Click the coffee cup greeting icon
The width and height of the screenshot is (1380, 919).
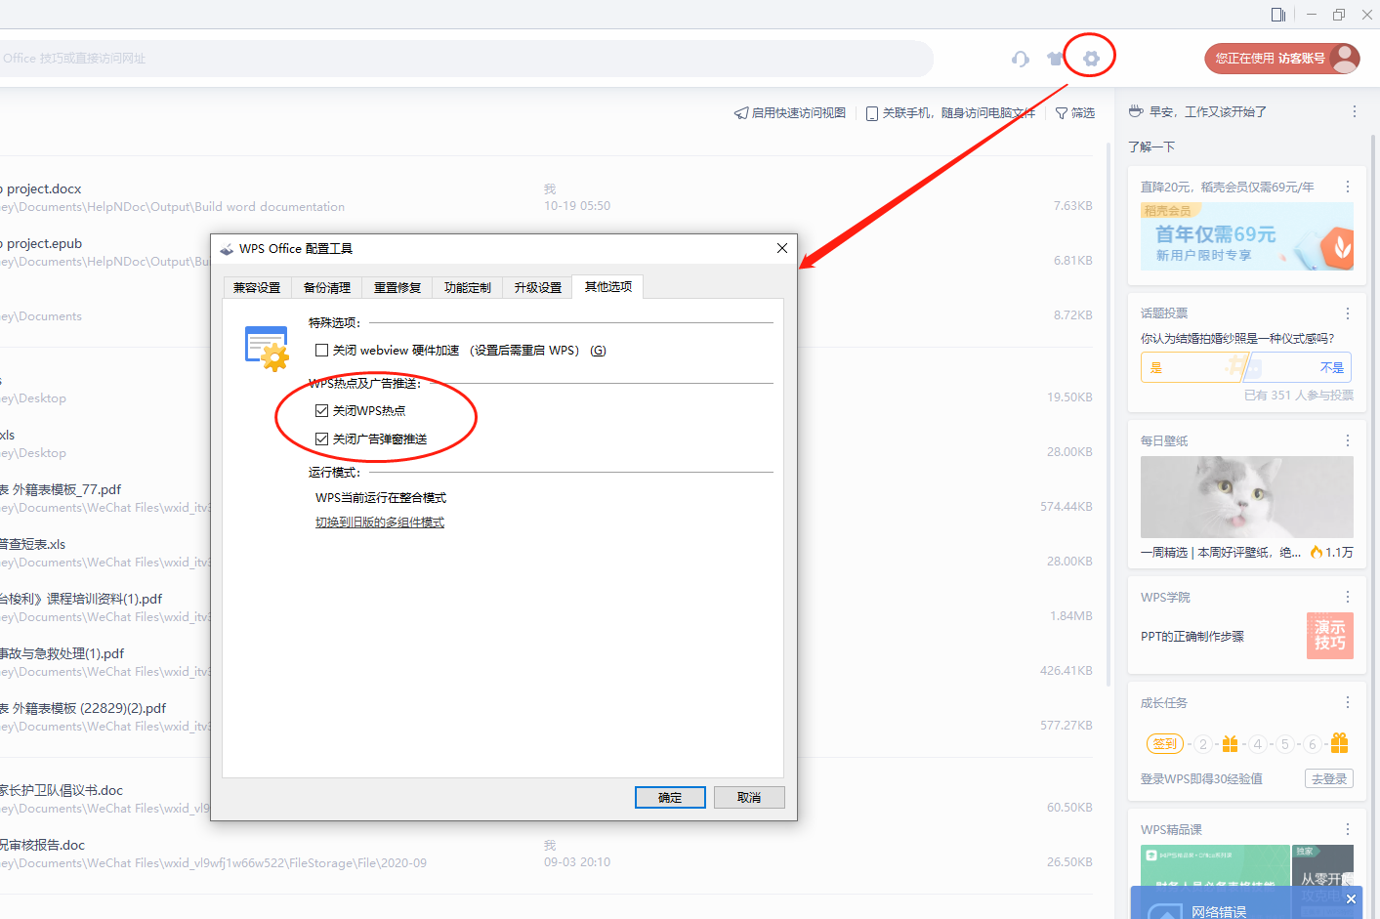pyautogui.click(x=1136, y=111)
